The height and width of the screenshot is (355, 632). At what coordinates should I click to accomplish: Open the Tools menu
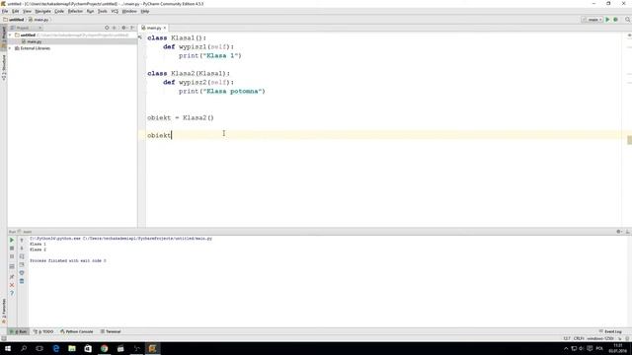103,11
